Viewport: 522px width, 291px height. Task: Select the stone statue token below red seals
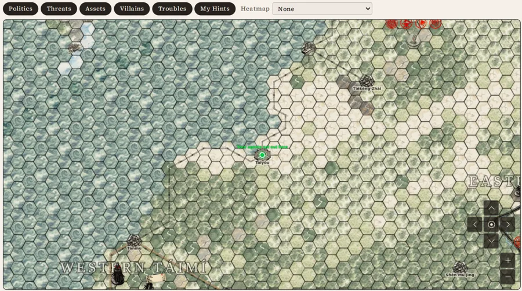pyautogui.click(x=414, y=41)
